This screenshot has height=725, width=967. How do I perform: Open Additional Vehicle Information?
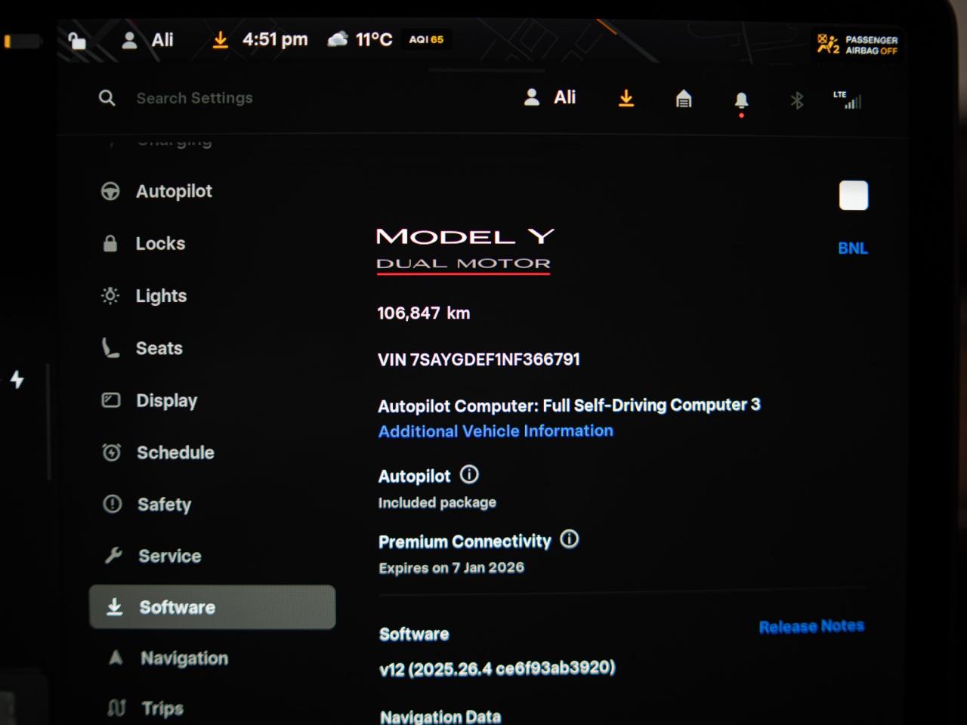(x=496, y=431)
